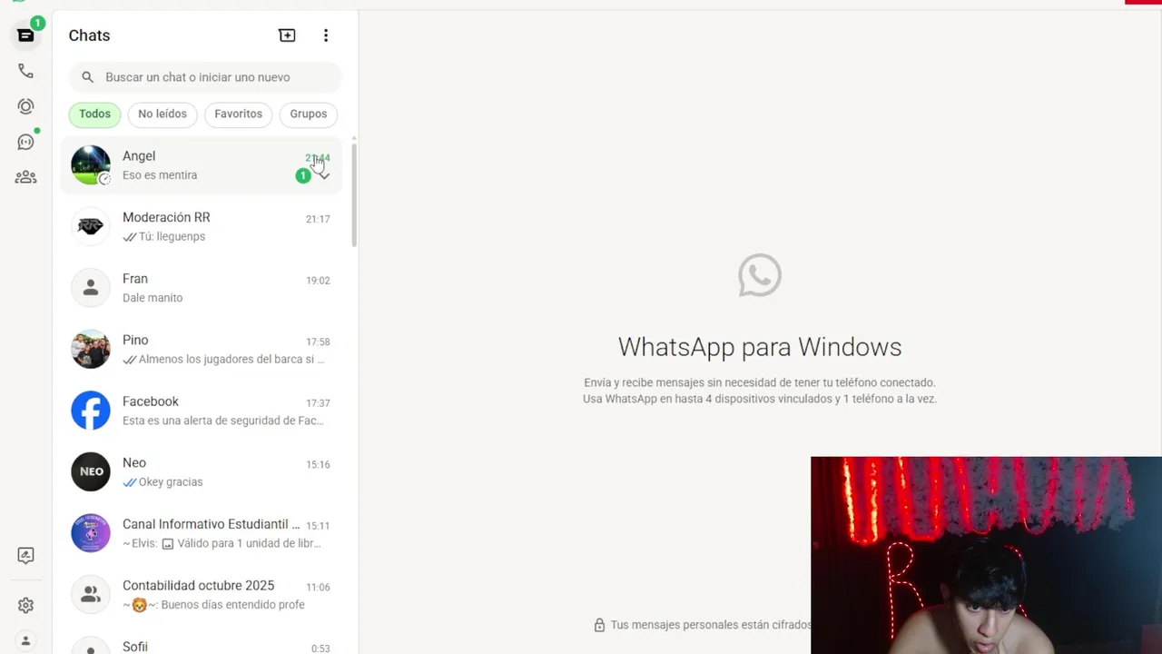Open the Facebook security alert chat
1162x654 pixels.
click(x=202, y=411)
